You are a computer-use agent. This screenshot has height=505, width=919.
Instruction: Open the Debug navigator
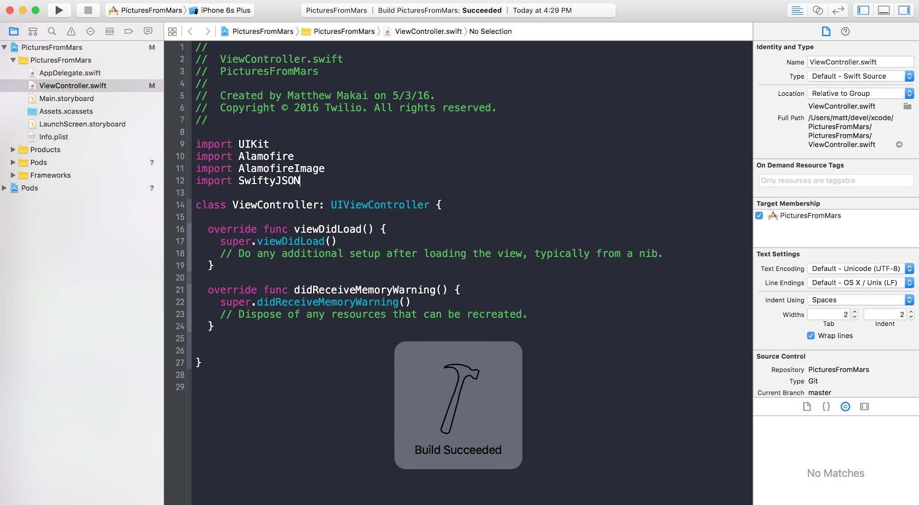[110, 32]
